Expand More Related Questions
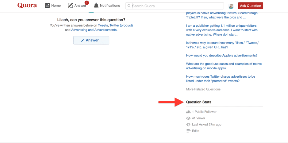This screenshot has width=288, height=143. 203,89
